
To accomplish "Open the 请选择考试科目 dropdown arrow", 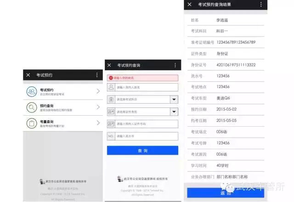I will pos(174,100).
